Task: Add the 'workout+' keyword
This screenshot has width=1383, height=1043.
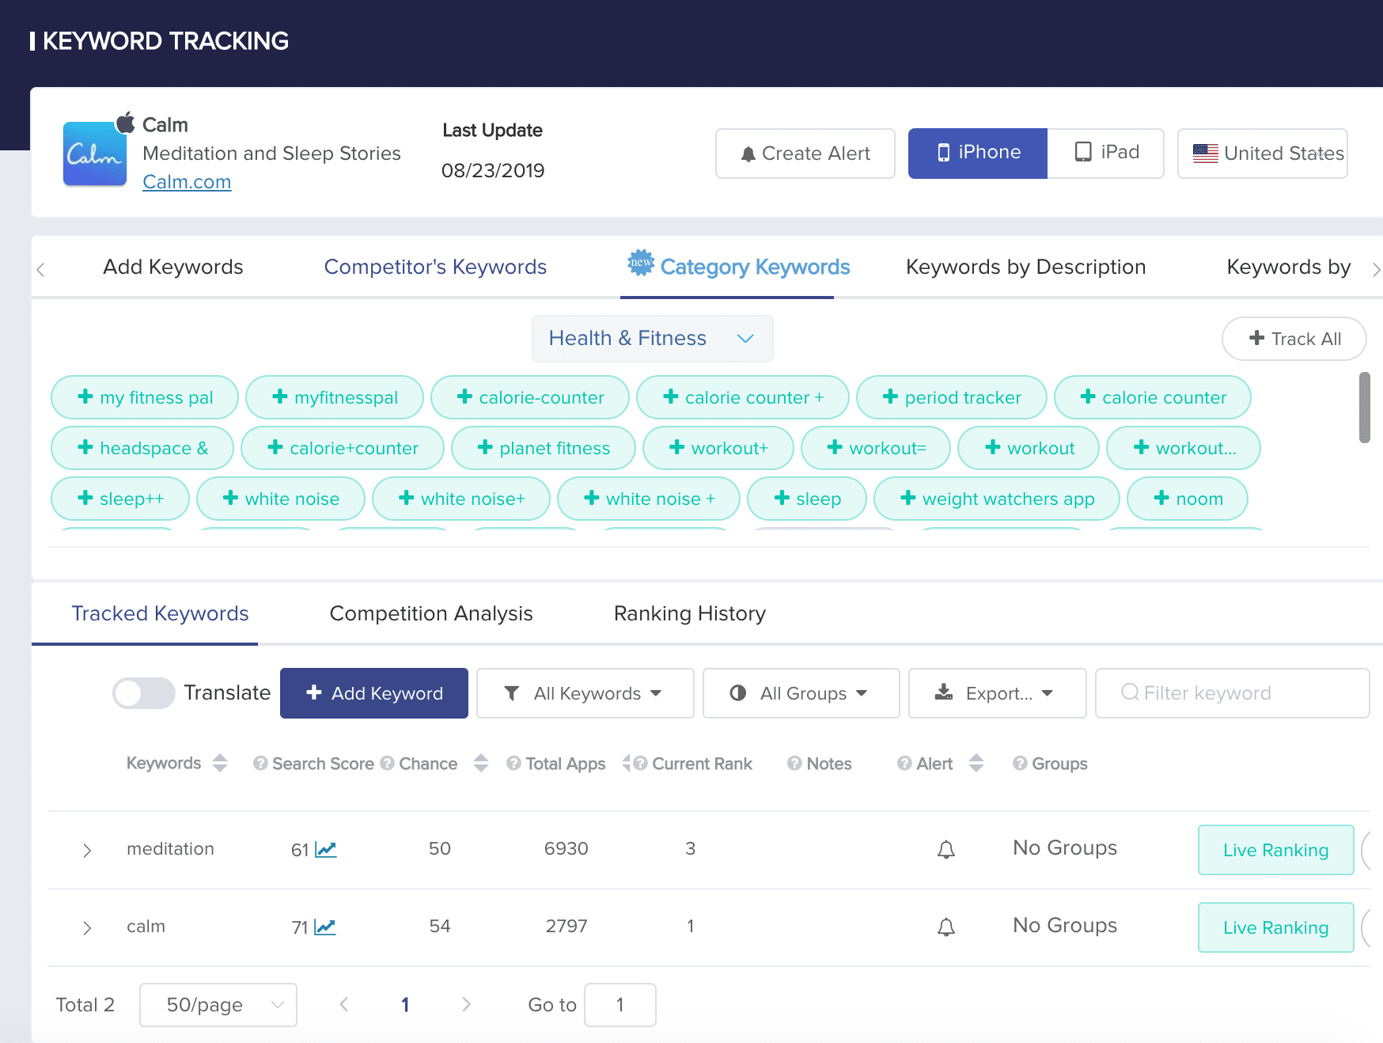Action: 718,448
